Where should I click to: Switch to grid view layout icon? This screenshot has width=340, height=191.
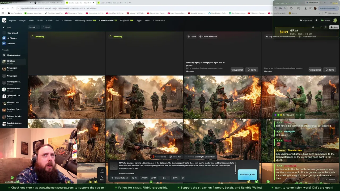click(326, 27)
